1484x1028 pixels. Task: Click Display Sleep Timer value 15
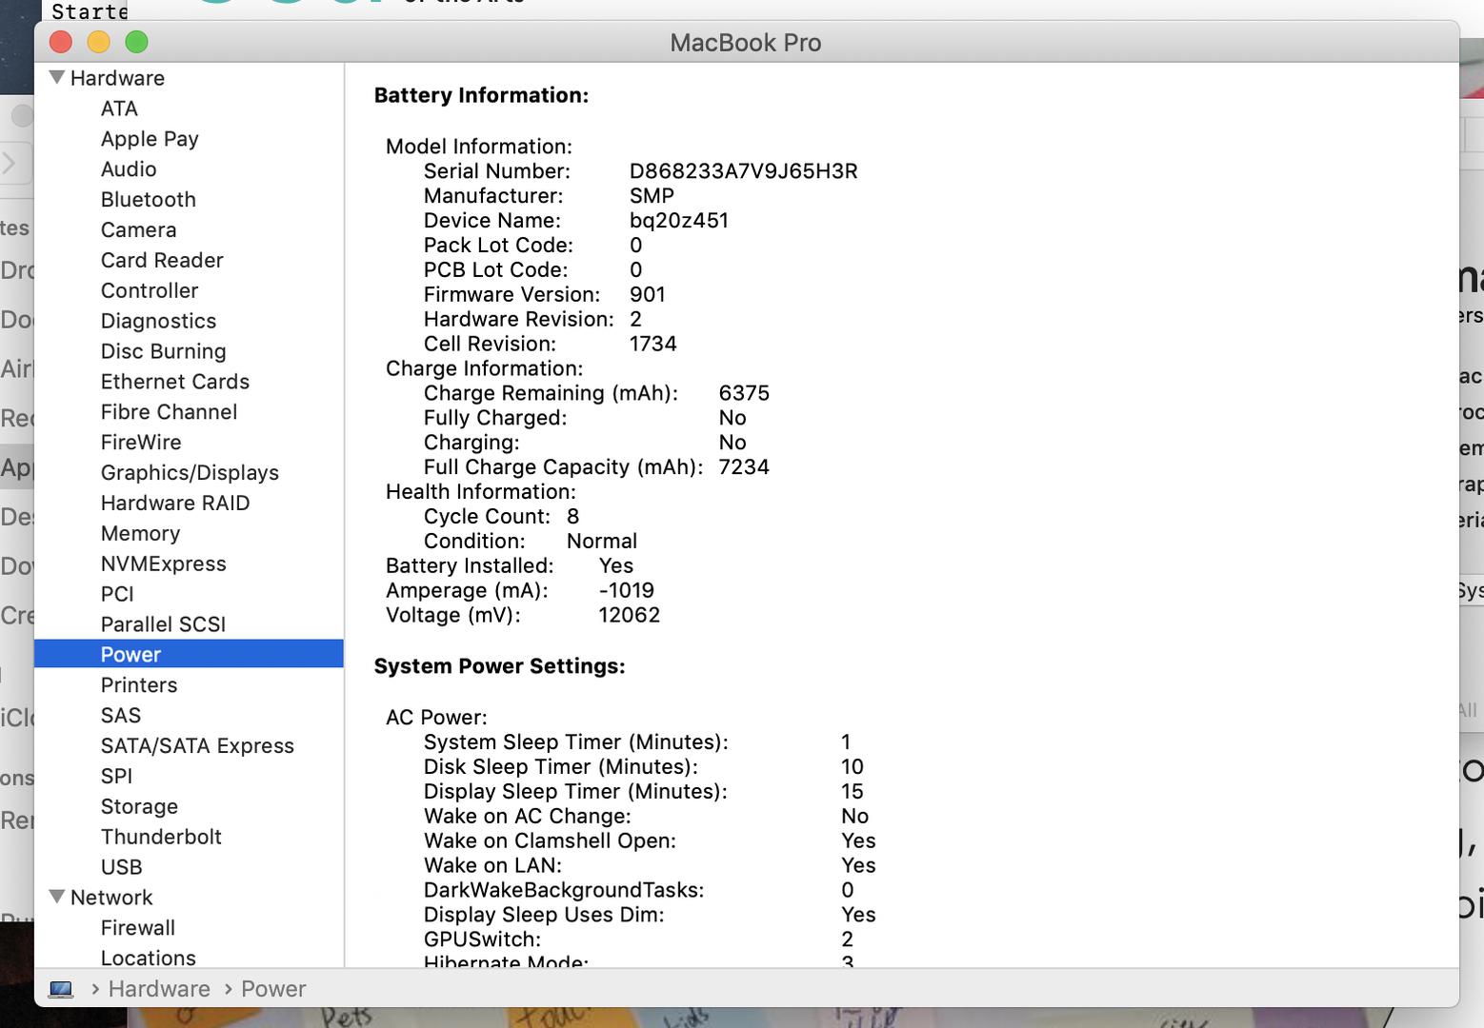click(x=852, y=792)
